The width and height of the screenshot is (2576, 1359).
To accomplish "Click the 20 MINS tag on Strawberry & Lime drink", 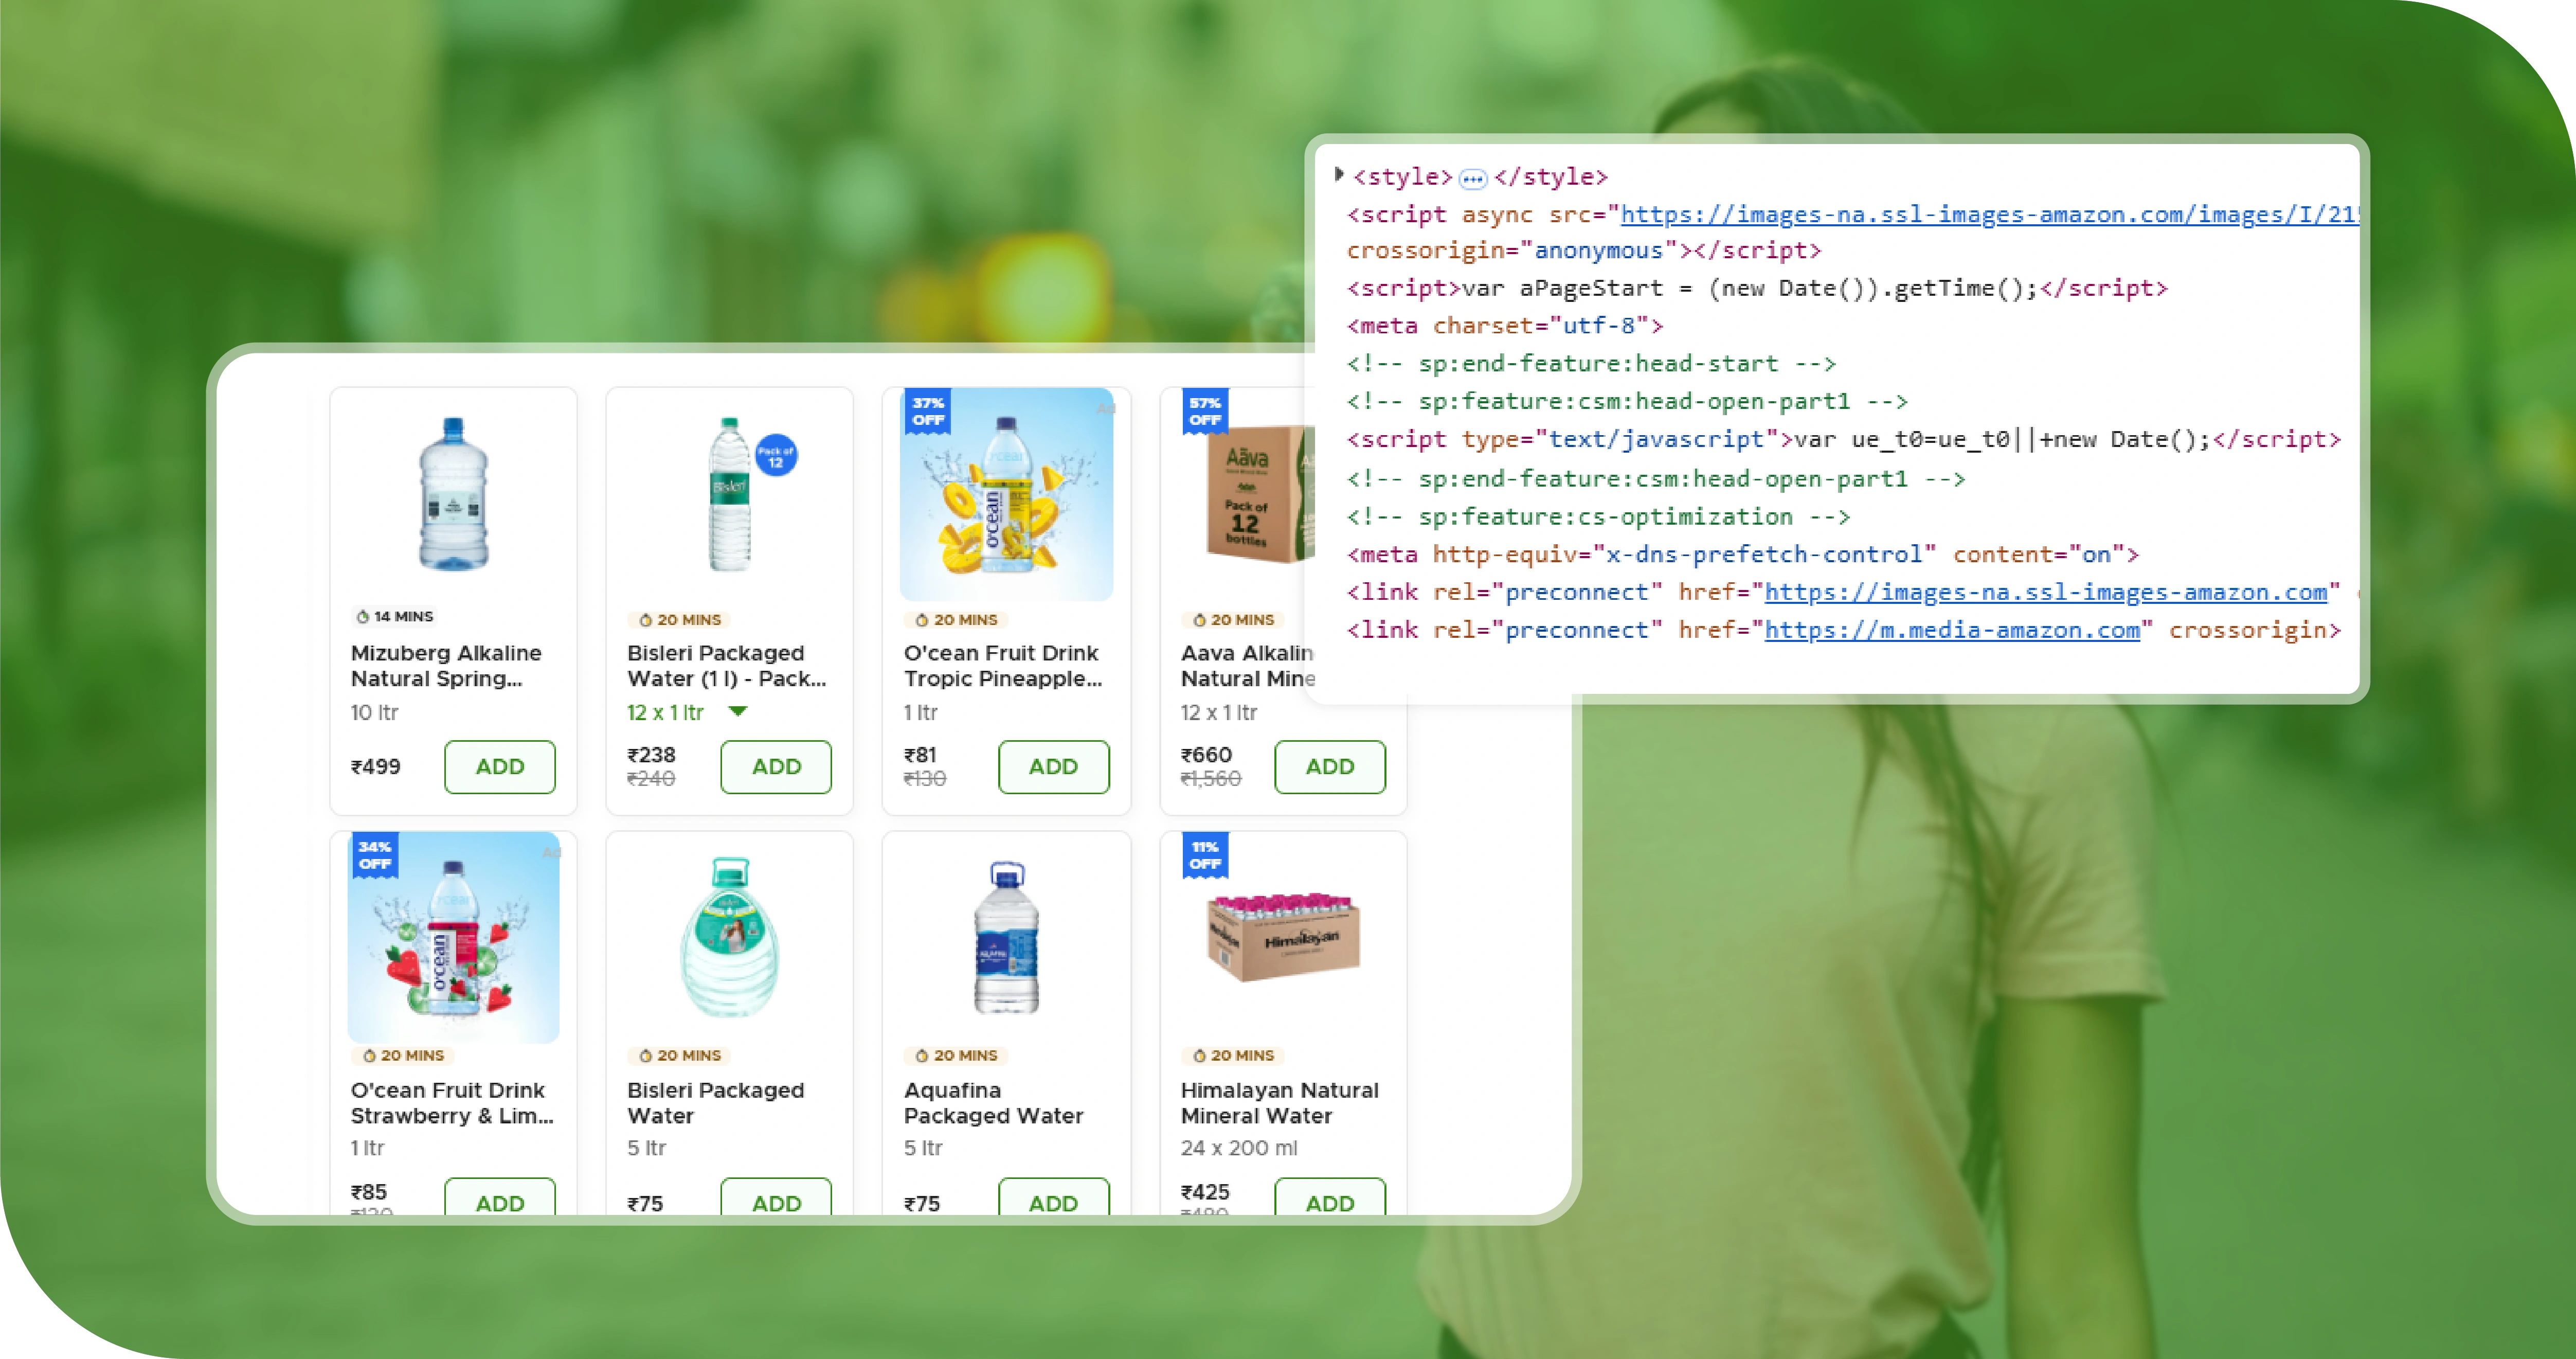I will pyautogui.click(x=403, y=1055).
